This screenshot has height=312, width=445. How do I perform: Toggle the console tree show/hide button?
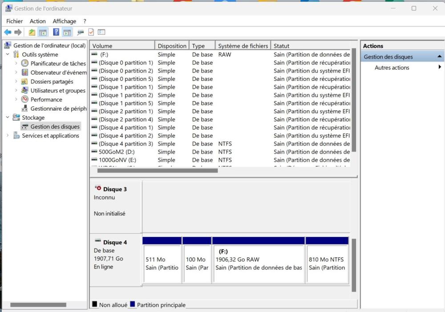[x=43, y=32]
